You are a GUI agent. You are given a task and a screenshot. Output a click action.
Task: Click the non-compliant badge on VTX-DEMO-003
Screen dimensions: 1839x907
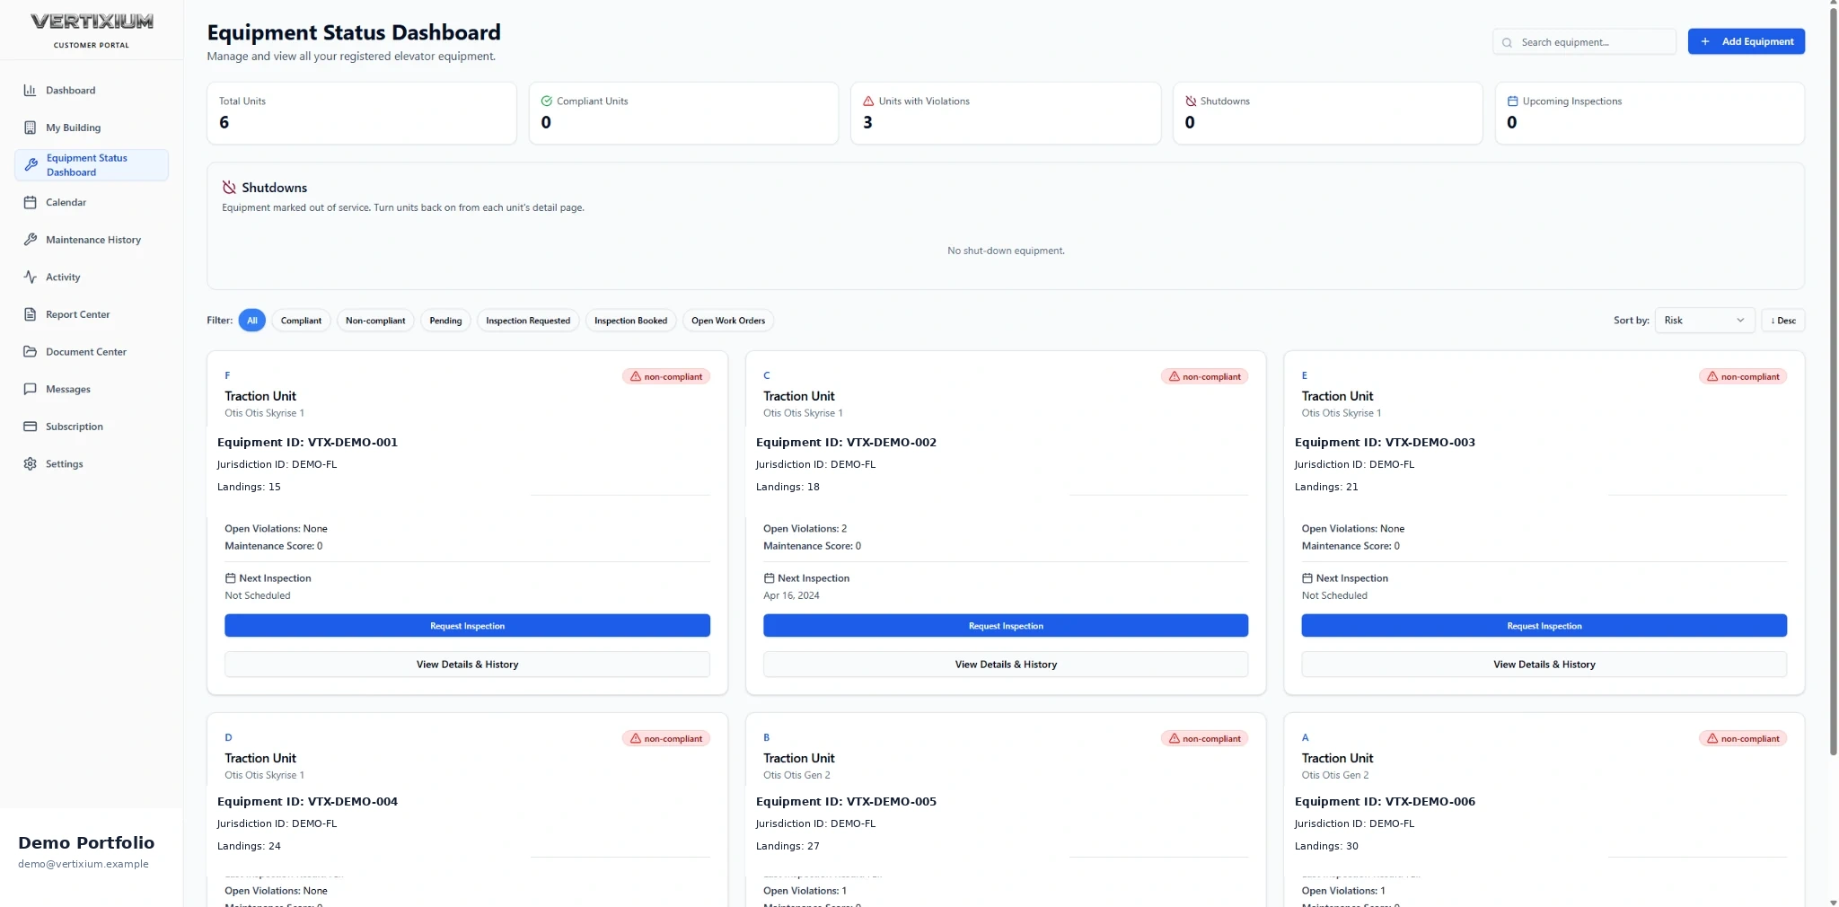[1743, 376]
